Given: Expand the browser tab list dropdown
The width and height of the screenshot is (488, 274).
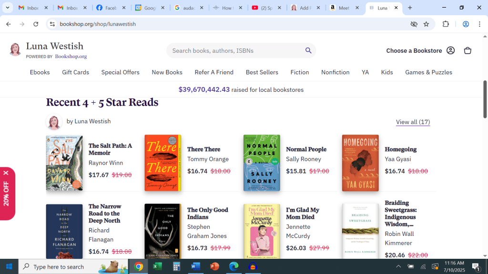Looking at the screenshot, I should [8, 8].
